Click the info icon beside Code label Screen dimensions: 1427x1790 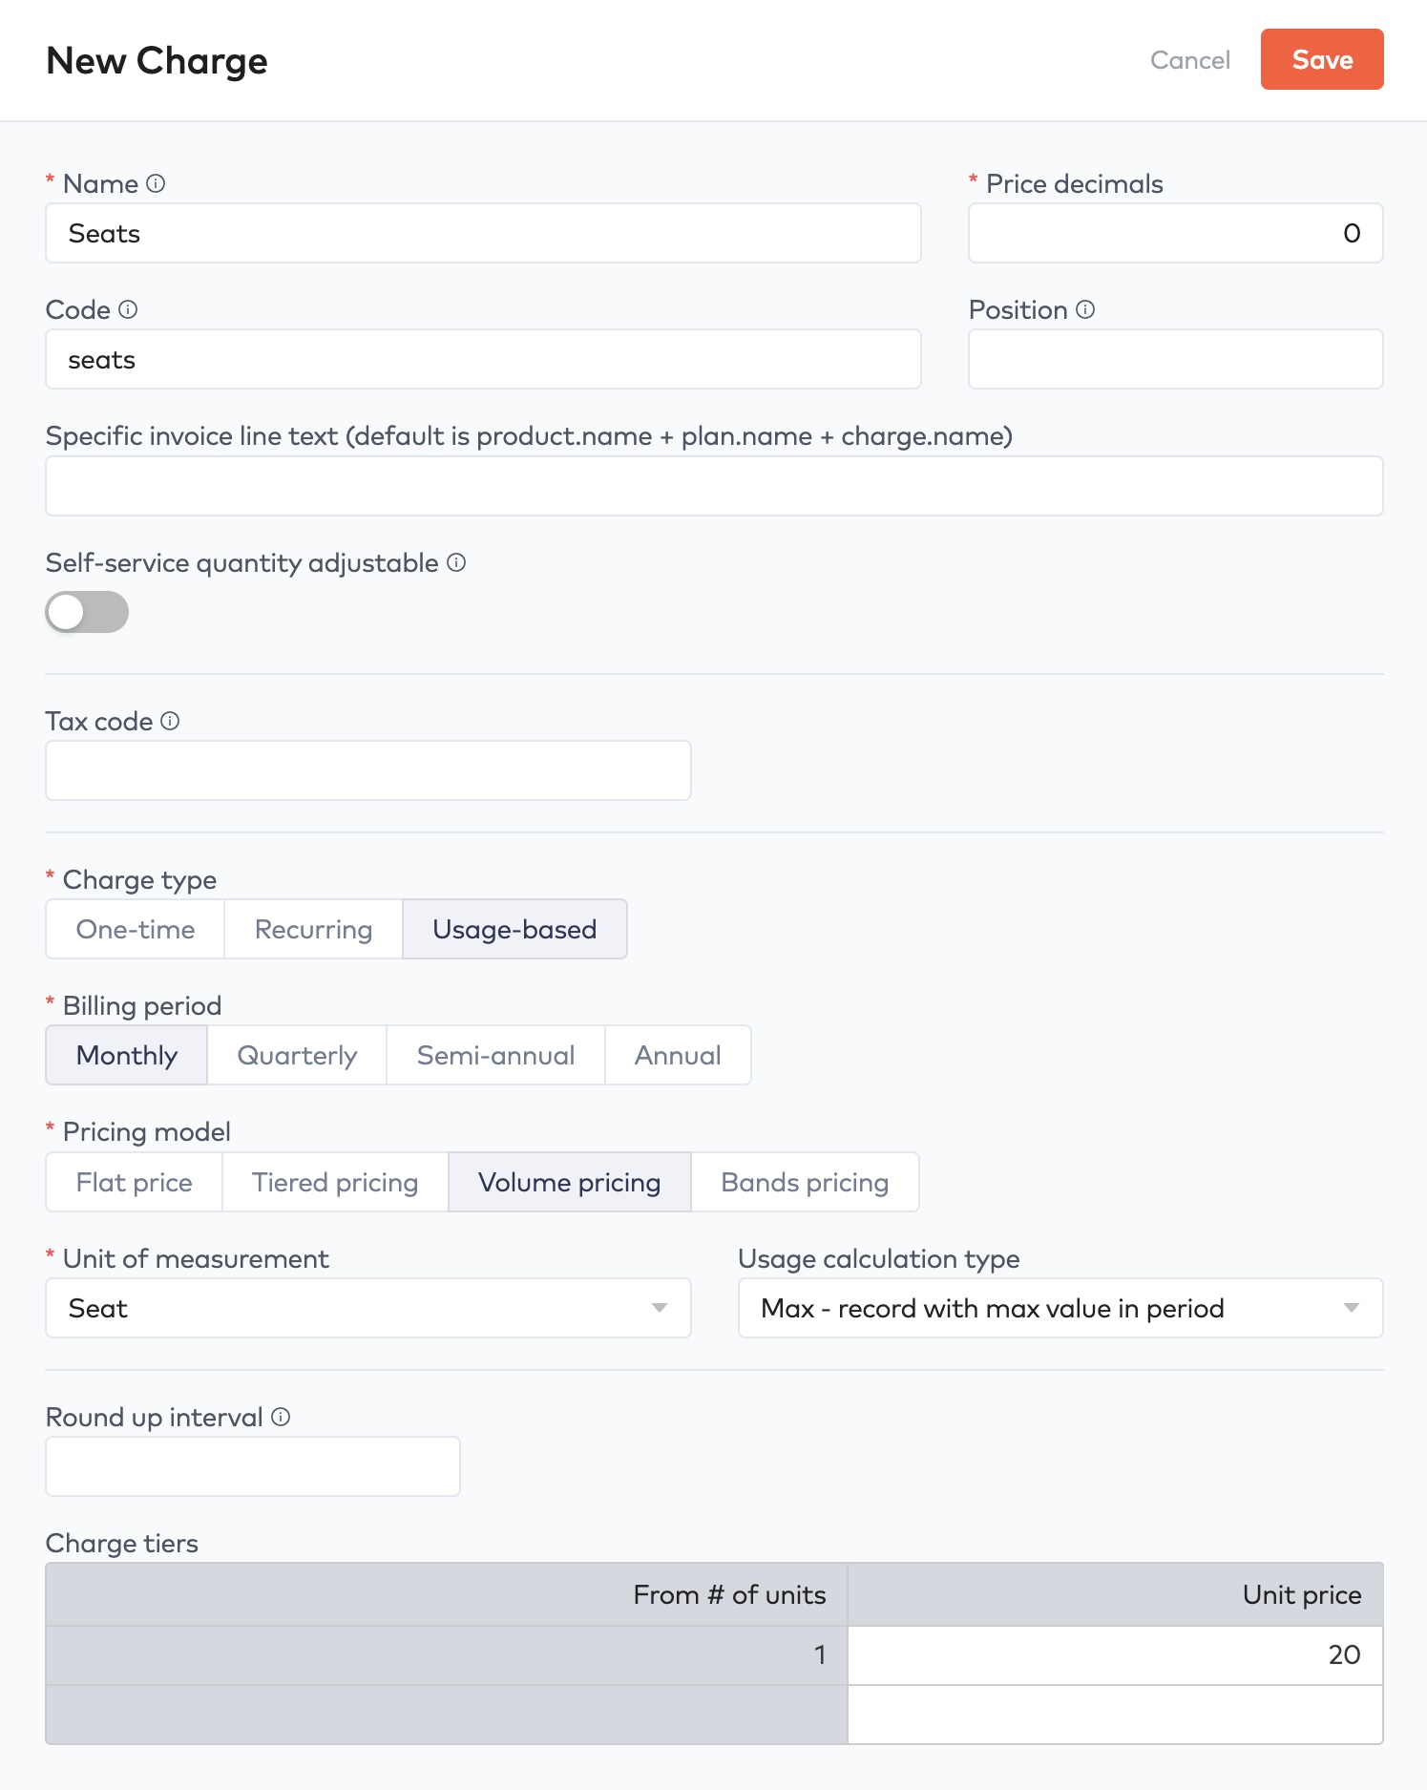(128, 309)
